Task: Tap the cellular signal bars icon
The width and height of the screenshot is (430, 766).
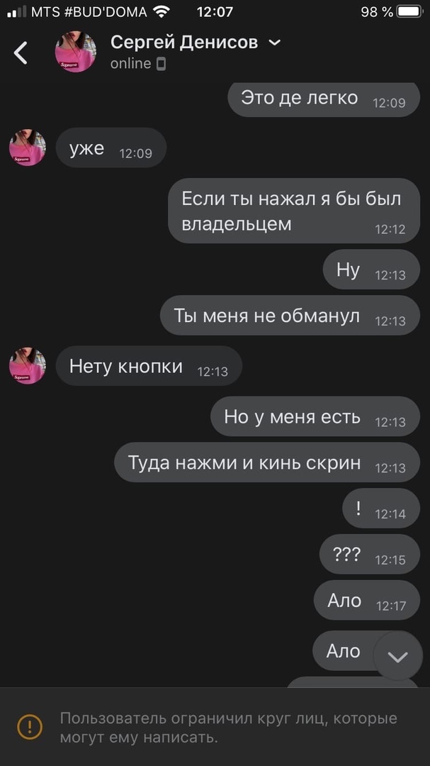Action: tap(17, 12)
